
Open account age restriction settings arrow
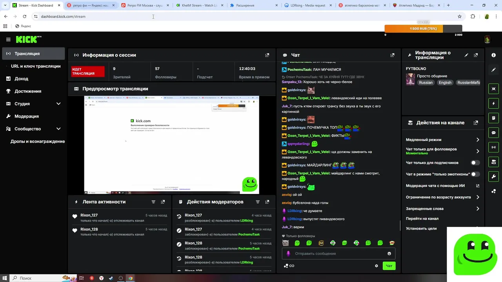point(478,197)
